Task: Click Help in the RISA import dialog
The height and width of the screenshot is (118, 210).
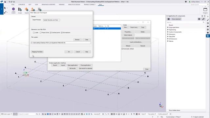Action: 87,52
